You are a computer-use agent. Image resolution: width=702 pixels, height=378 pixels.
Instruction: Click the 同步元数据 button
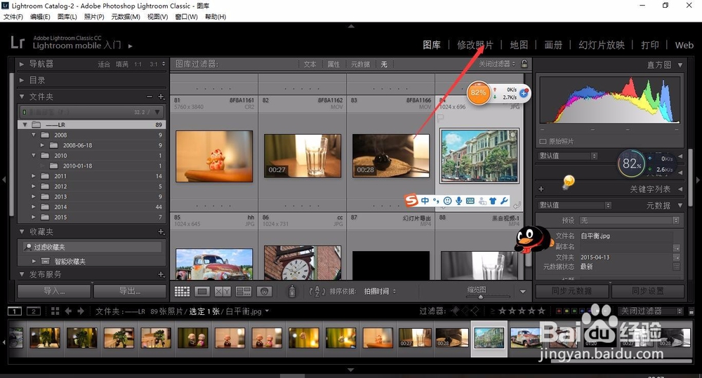(571, 291)
